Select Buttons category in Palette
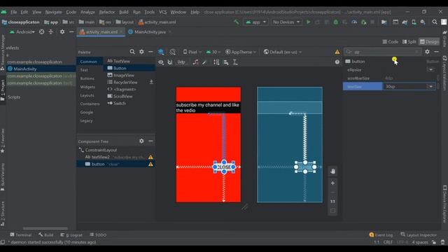This screenshot has height=252, width=448. tap(87, 78)
